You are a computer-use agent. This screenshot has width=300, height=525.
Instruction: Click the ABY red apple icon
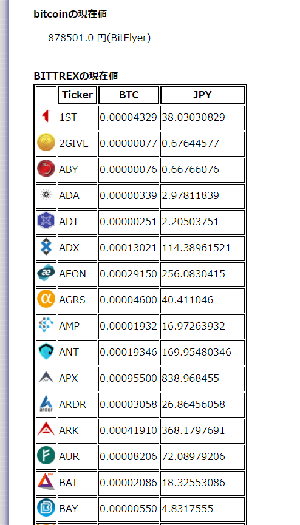(x=46, y=169)
